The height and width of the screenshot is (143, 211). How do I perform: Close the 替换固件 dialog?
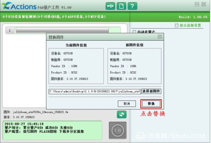[x=160, y=37]
